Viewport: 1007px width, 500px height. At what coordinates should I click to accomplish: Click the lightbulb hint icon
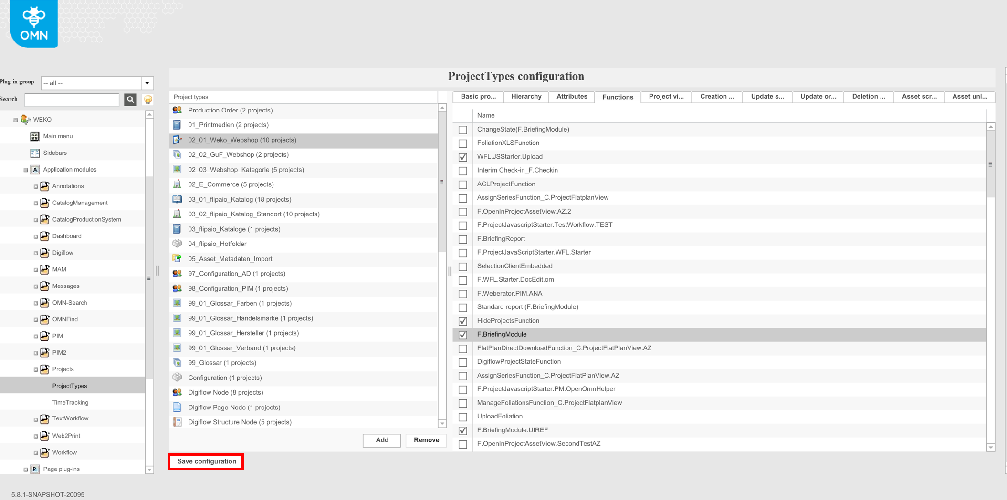(x=148, y=100)
